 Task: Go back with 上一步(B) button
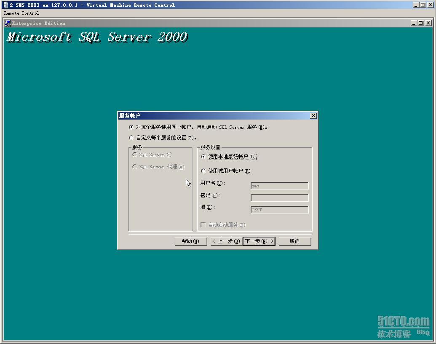click(226, 241)
